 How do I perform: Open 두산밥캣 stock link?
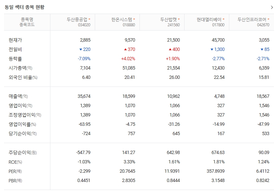(169, 19)
